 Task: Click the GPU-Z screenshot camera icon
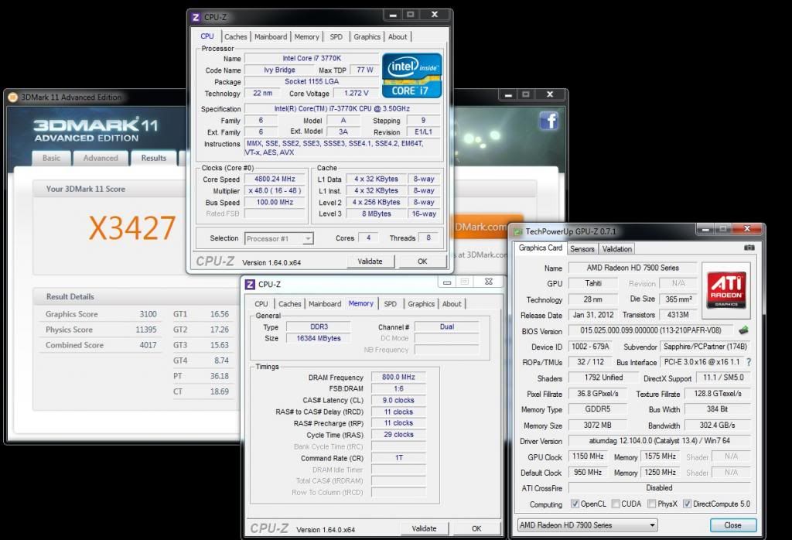[x=749, y=248]
